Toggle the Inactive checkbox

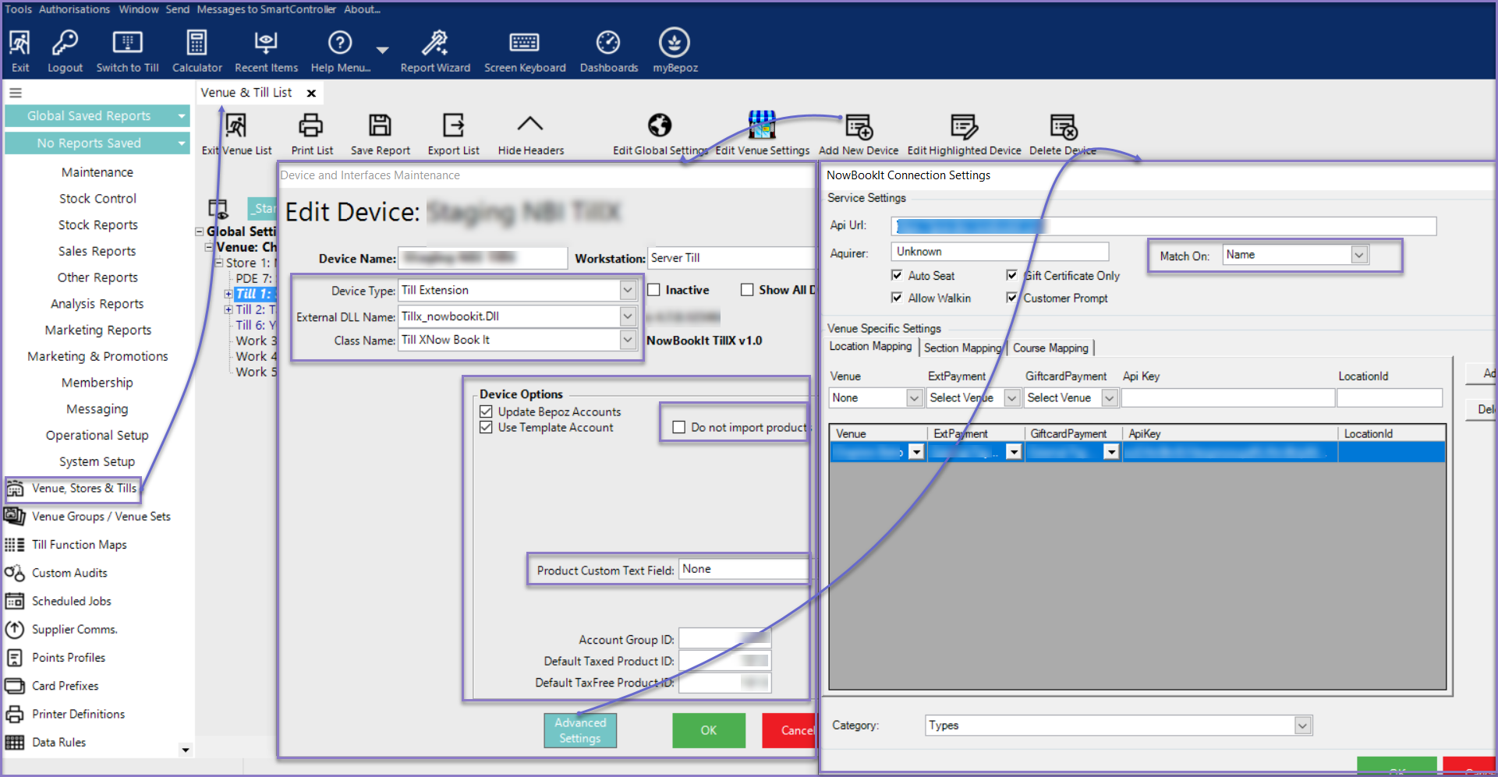point(654,290)
